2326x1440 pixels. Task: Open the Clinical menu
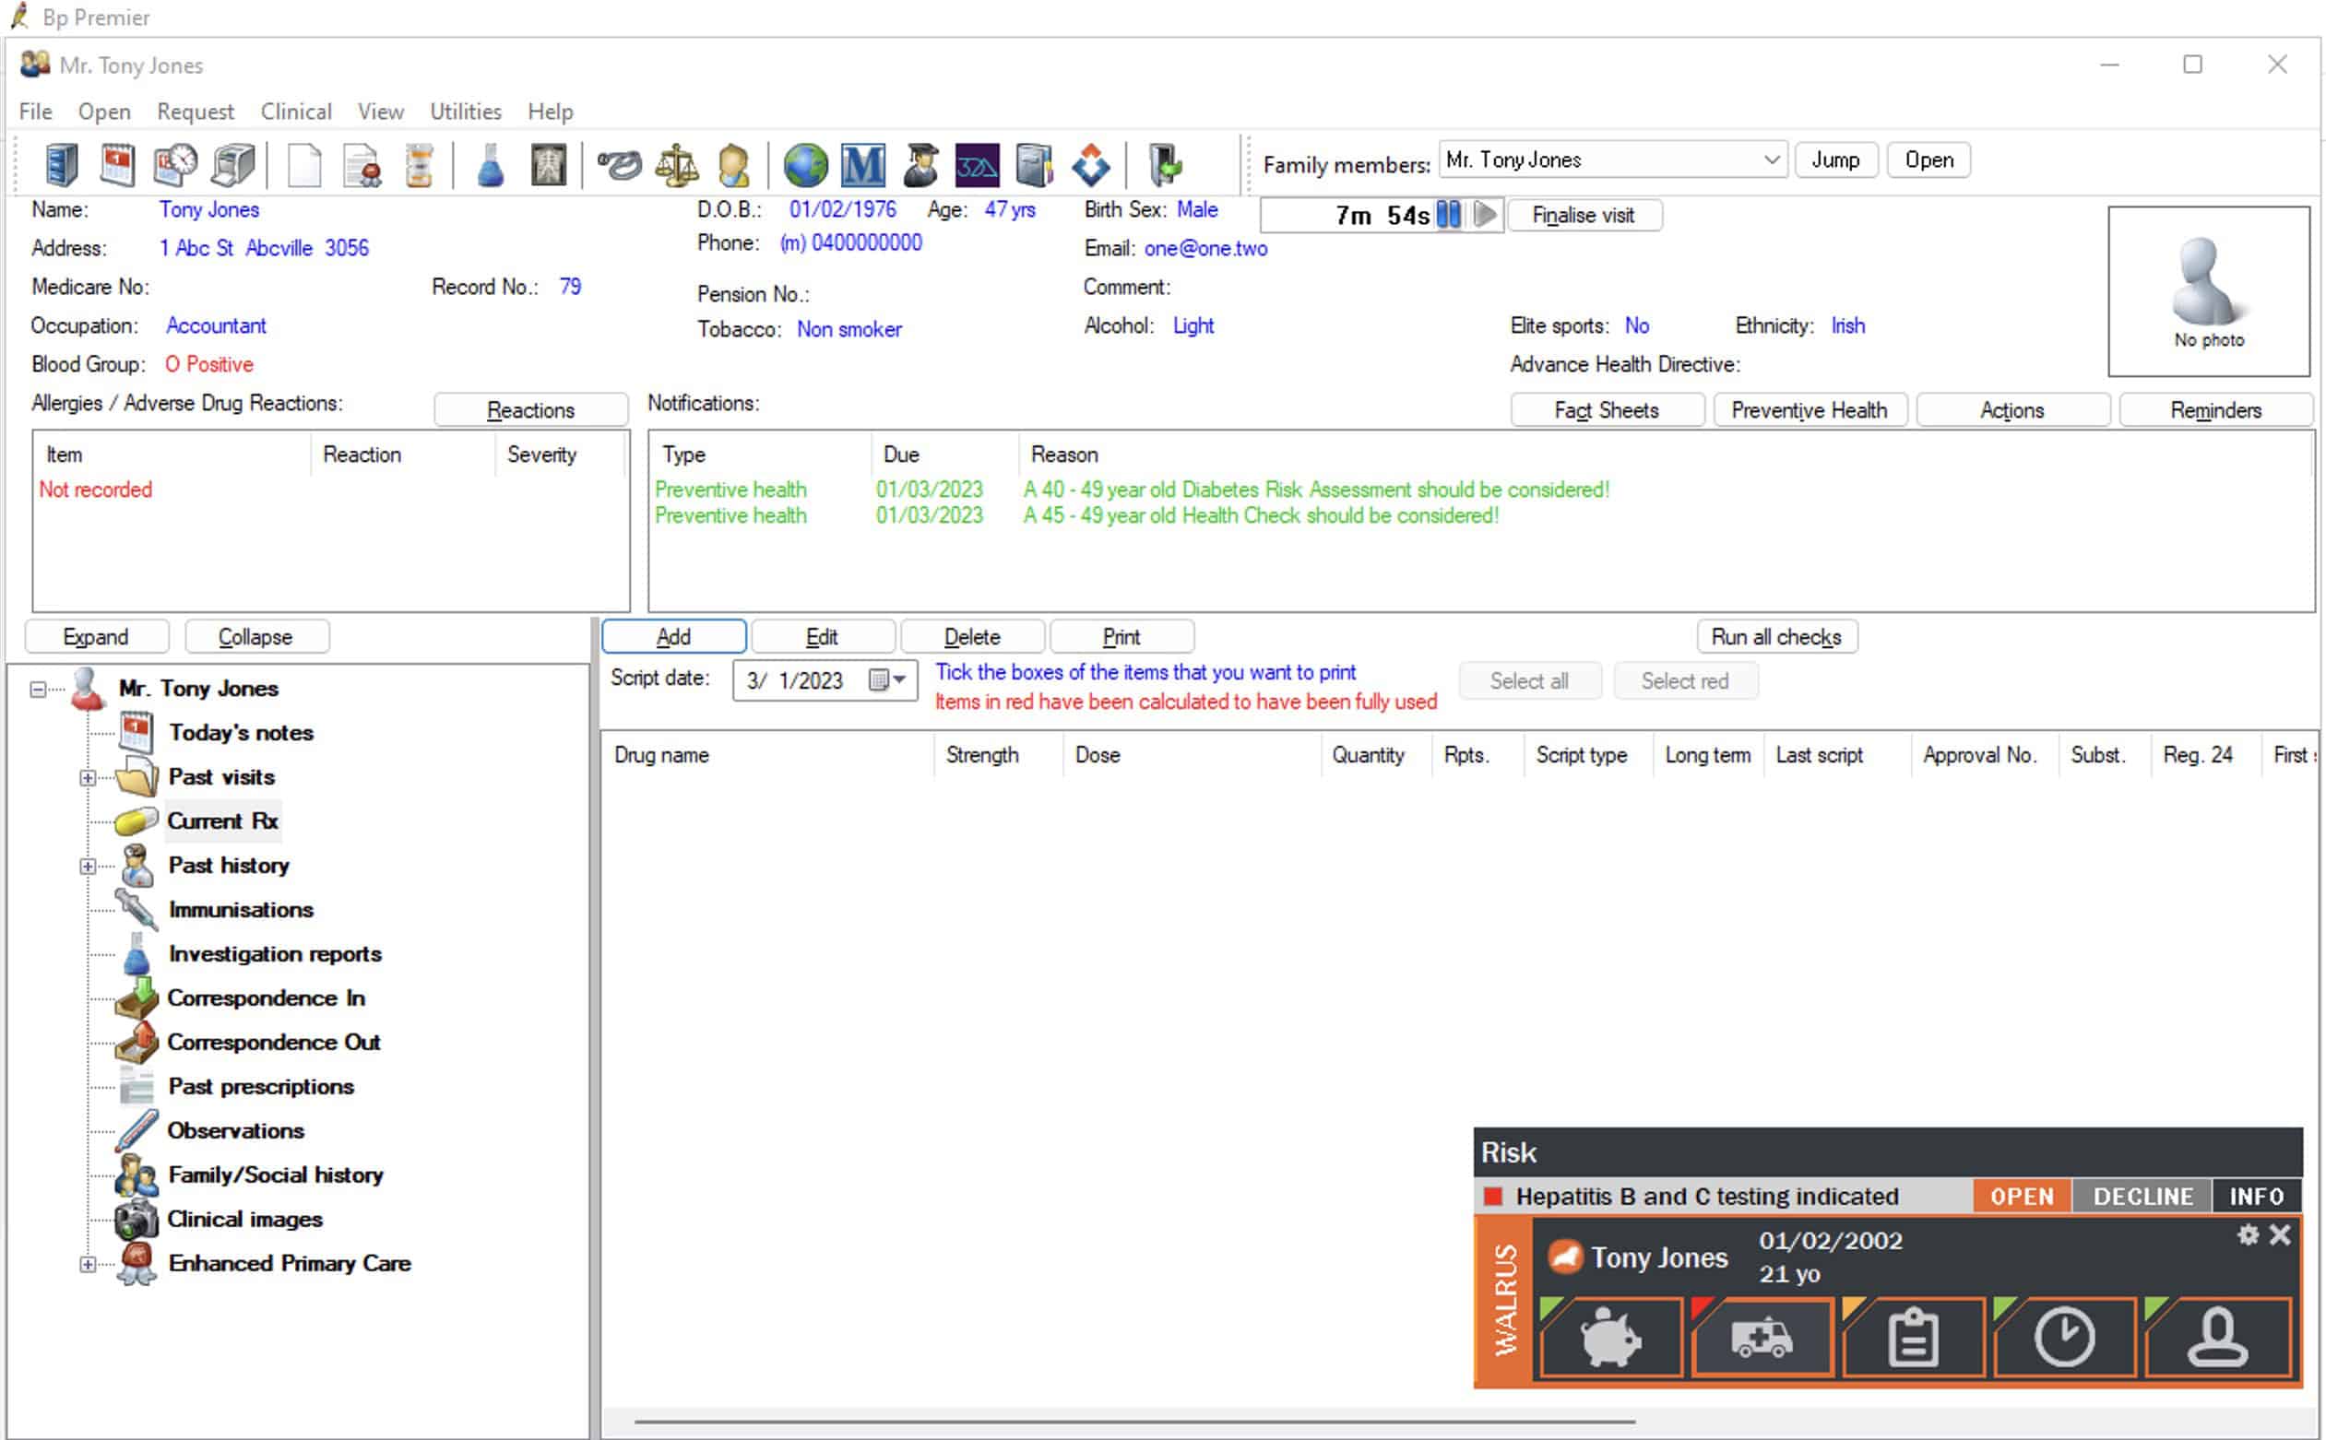coord(296,112)
